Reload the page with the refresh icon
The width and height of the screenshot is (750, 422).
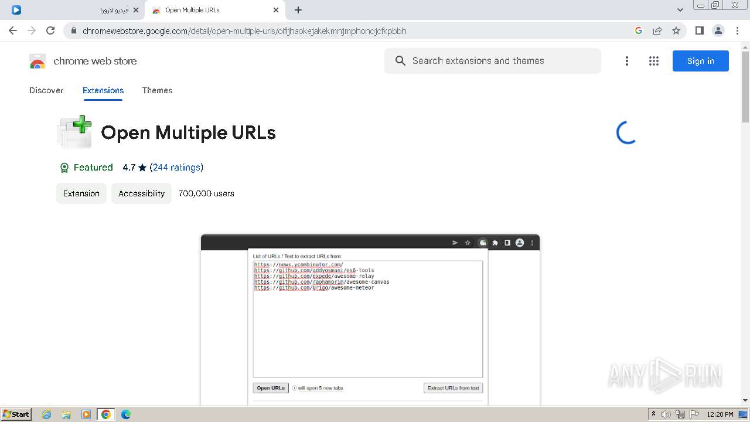tap(50, 30)
